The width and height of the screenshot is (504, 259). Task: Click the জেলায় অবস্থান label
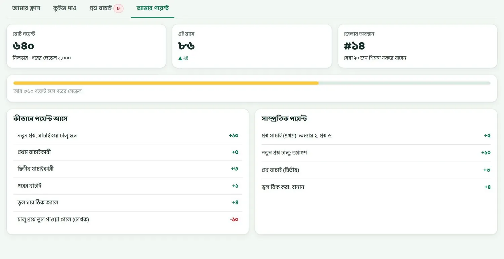tap(359, 34)
